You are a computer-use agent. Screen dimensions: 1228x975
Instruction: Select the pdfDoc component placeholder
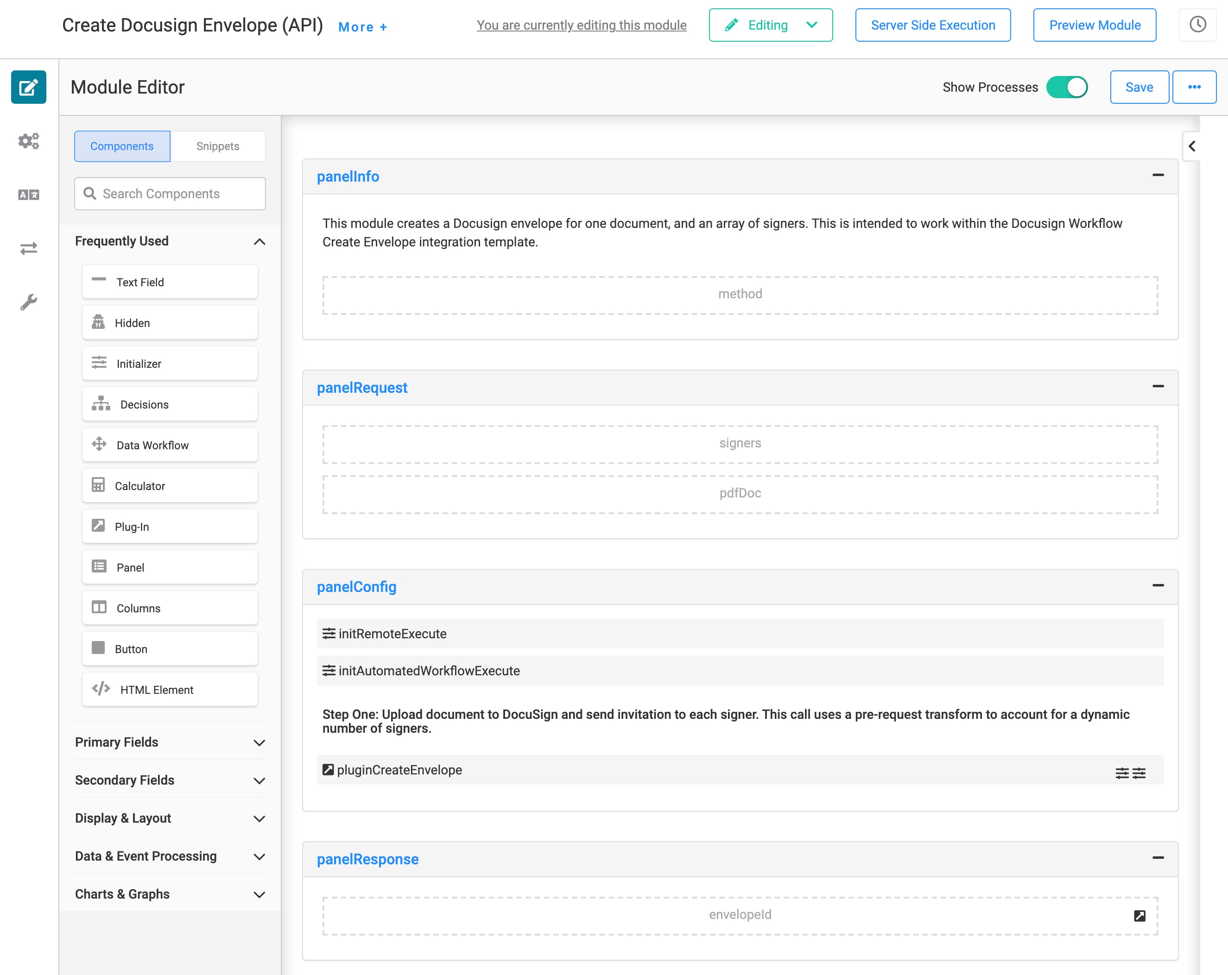click(740, 495)
